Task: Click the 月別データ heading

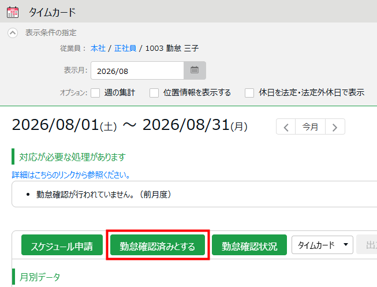Action: (x=40, y=277)
